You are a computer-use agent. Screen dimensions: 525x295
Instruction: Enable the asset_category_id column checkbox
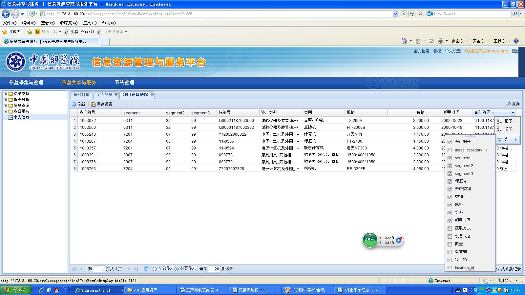450,150
